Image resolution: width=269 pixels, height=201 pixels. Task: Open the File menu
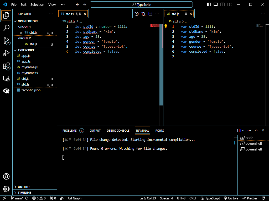[14, 5]
